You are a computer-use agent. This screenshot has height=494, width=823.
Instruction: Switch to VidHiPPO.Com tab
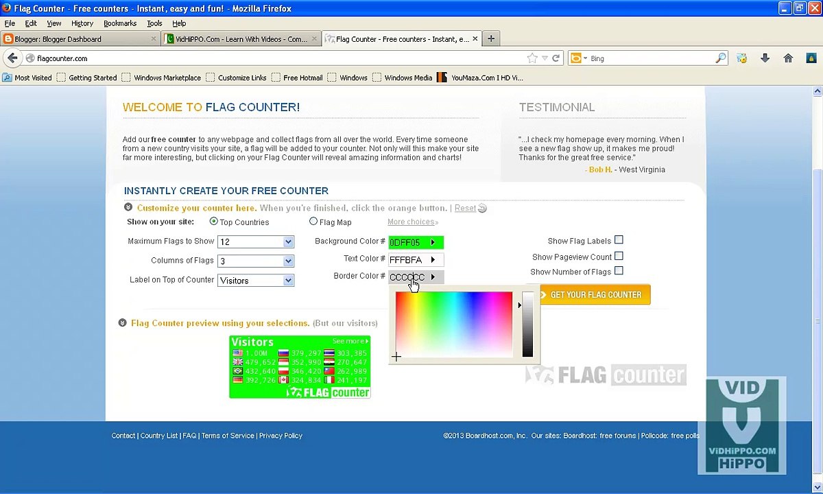(x=241, y=39)
